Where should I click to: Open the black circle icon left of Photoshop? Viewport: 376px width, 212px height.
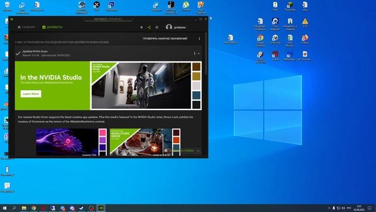(x=96, y=6)
